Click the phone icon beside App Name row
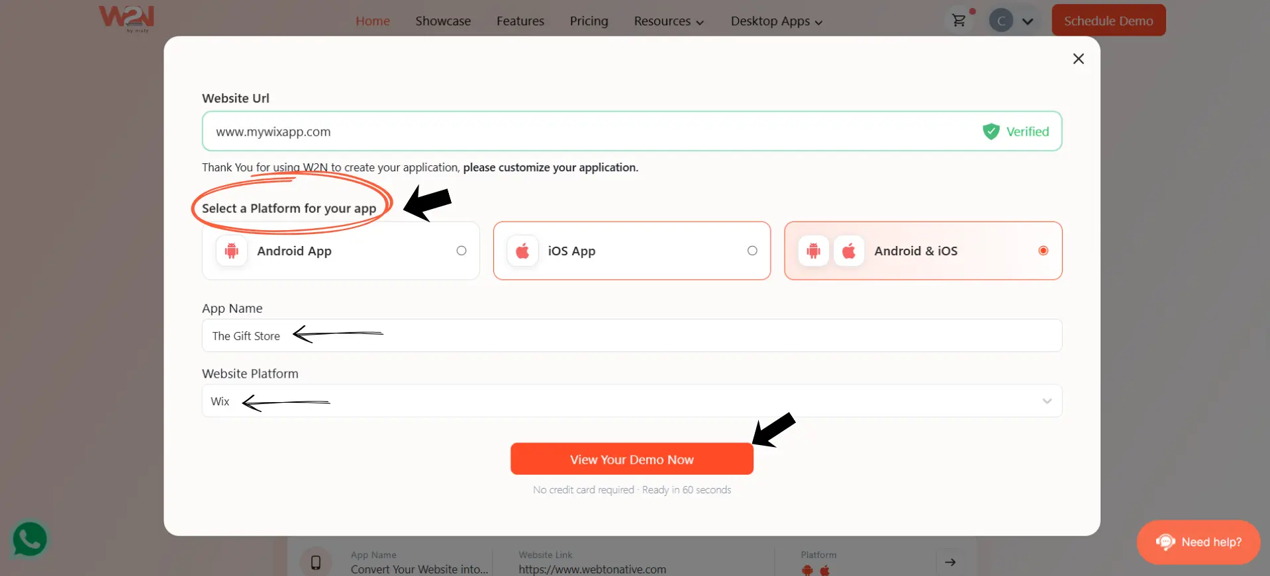The height and width of the screenshot is (576, 1270). tap(316, 562)
